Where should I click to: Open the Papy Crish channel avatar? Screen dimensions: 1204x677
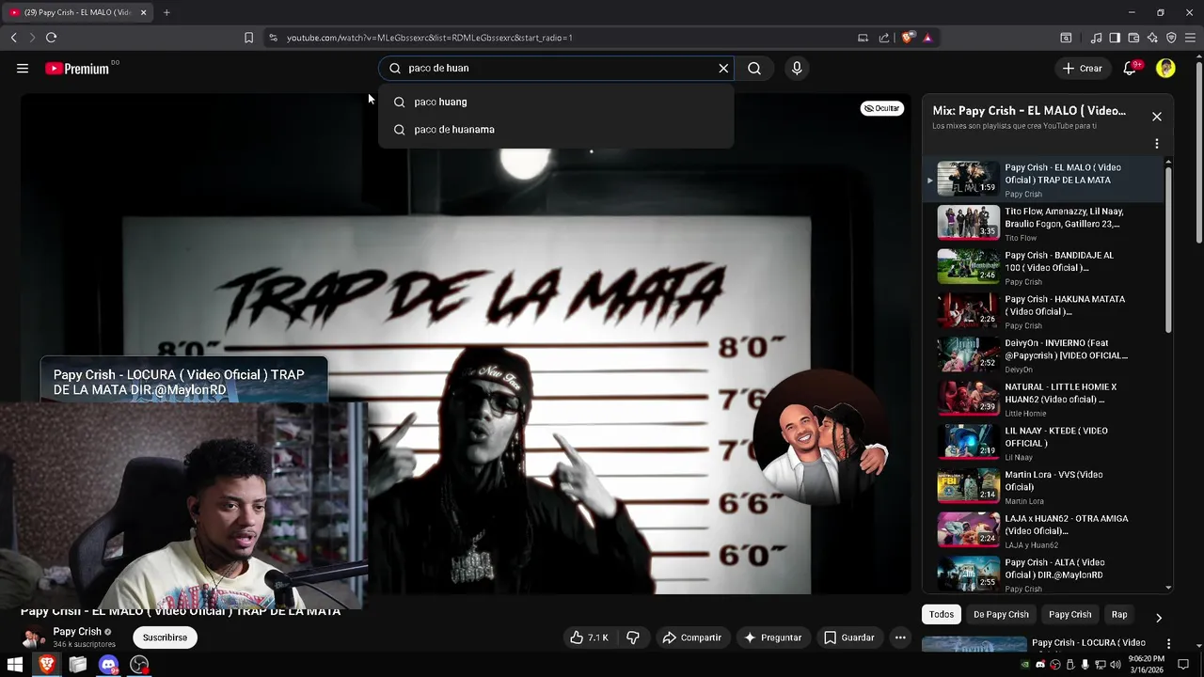click(33, 638)
